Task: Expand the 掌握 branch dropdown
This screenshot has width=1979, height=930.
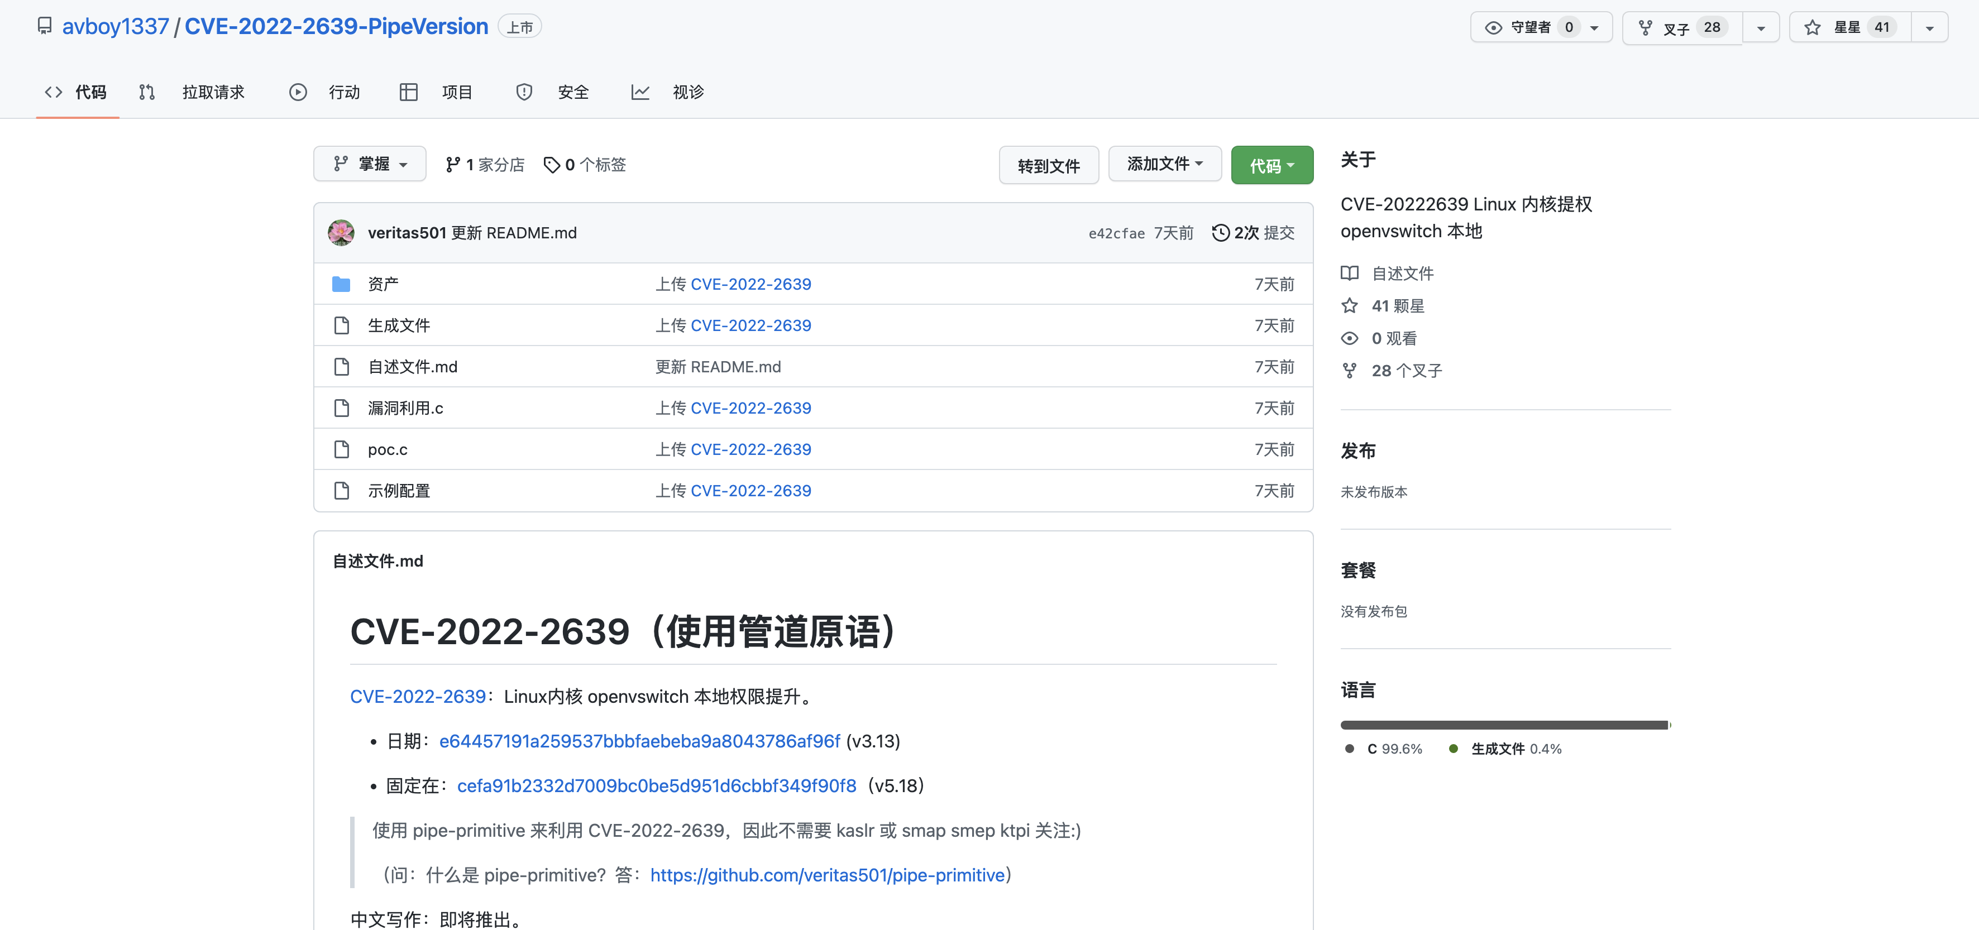Action: point(370,164)
